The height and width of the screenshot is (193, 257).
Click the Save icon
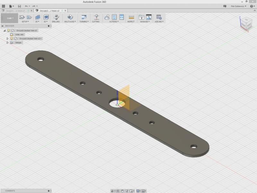(19, 6)
